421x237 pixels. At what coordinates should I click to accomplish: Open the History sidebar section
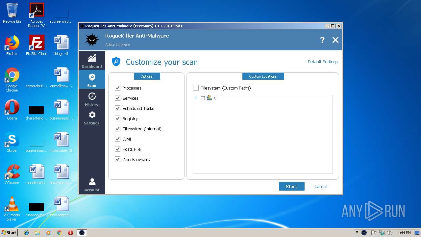[x=92, y=99]
